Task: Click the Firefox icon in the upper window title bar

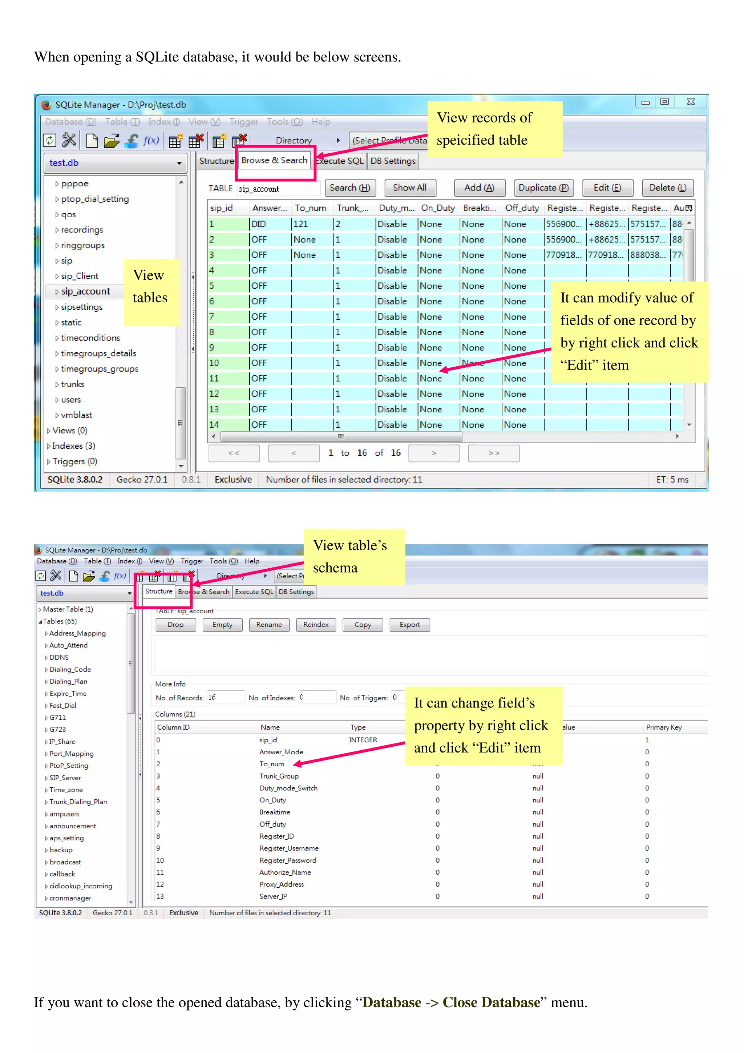Action: coord(46,105)
